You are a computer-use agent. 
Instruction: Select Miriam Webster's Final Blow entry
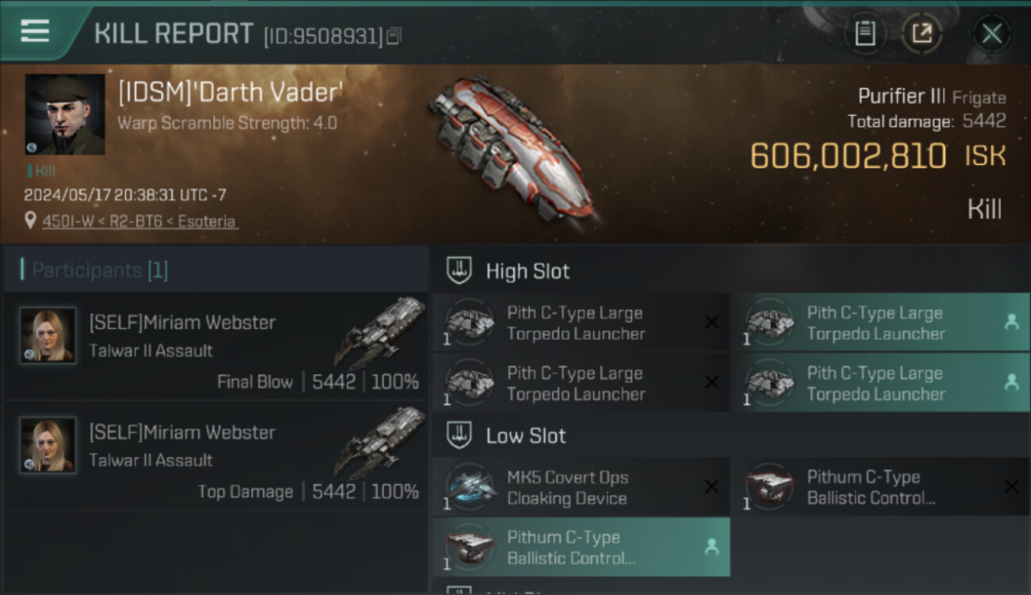[216, 346]
